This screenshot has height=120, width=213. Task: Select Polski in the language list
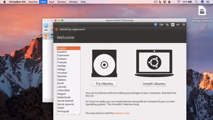[x=69, y=108]
